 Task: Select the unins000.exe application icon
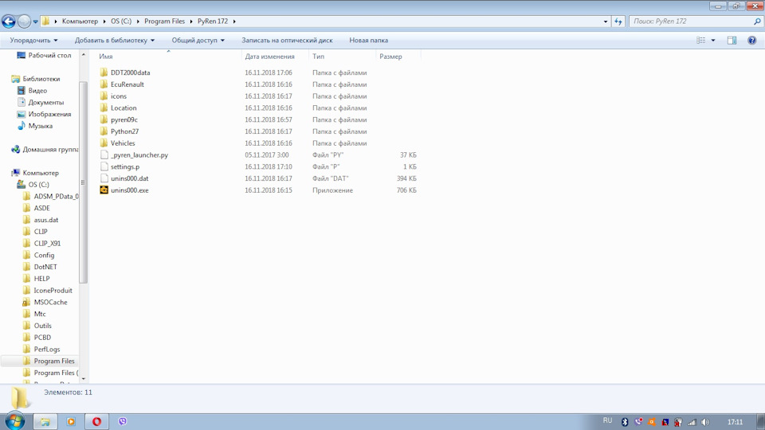[104, 190]
